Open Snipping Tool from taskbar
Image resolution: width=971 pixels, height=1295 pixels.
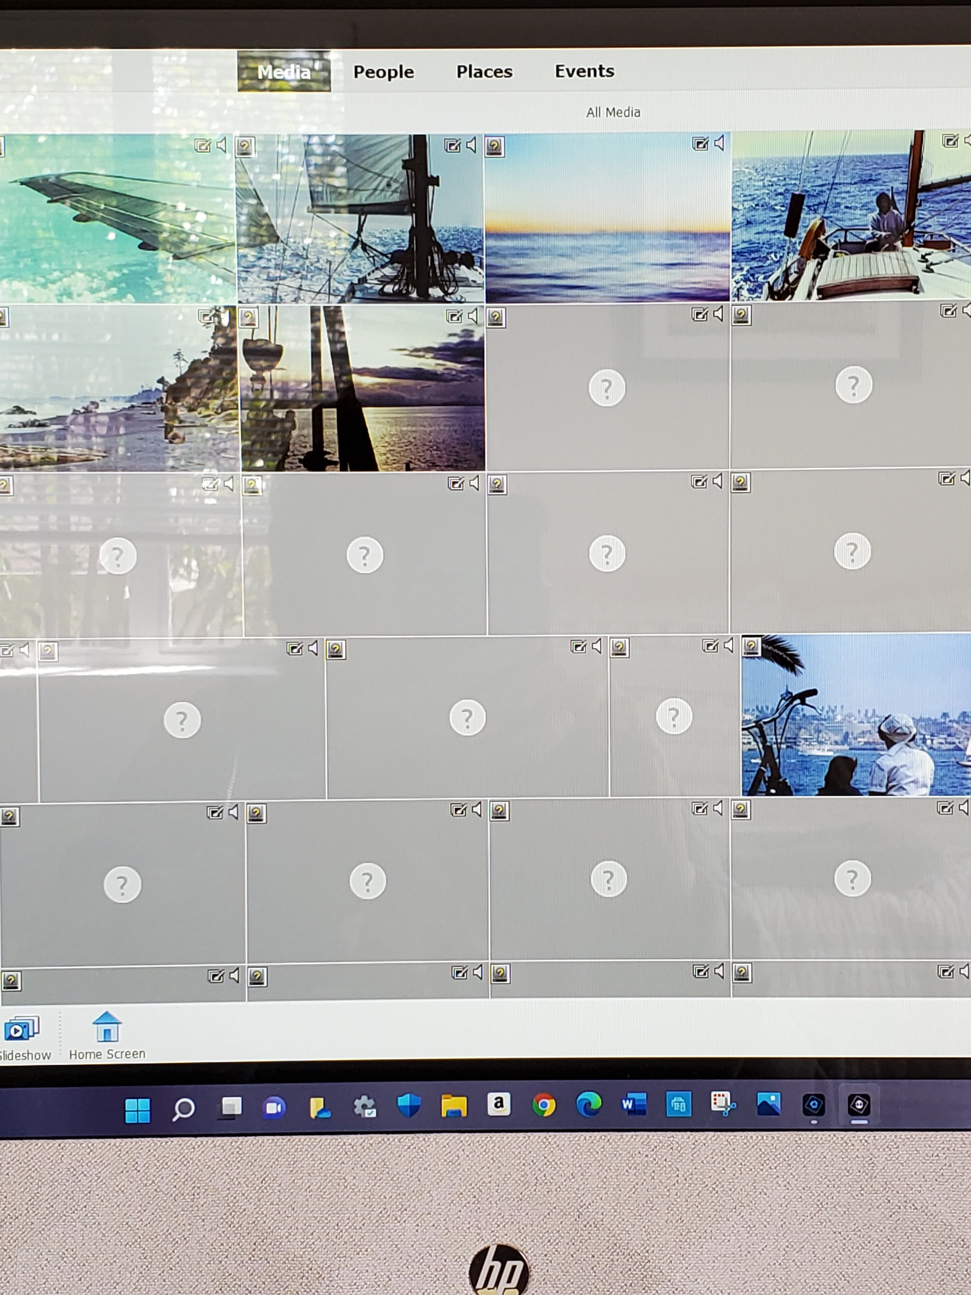tap(723, 1105)
